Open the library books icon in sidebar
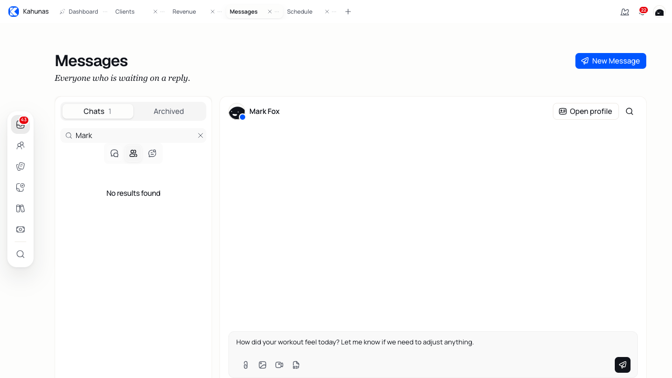This screenshot has width=672, height=378. 20,208
